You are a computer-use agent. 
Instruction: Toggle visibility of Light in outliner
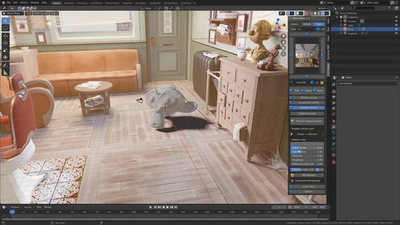pos(396,25)
